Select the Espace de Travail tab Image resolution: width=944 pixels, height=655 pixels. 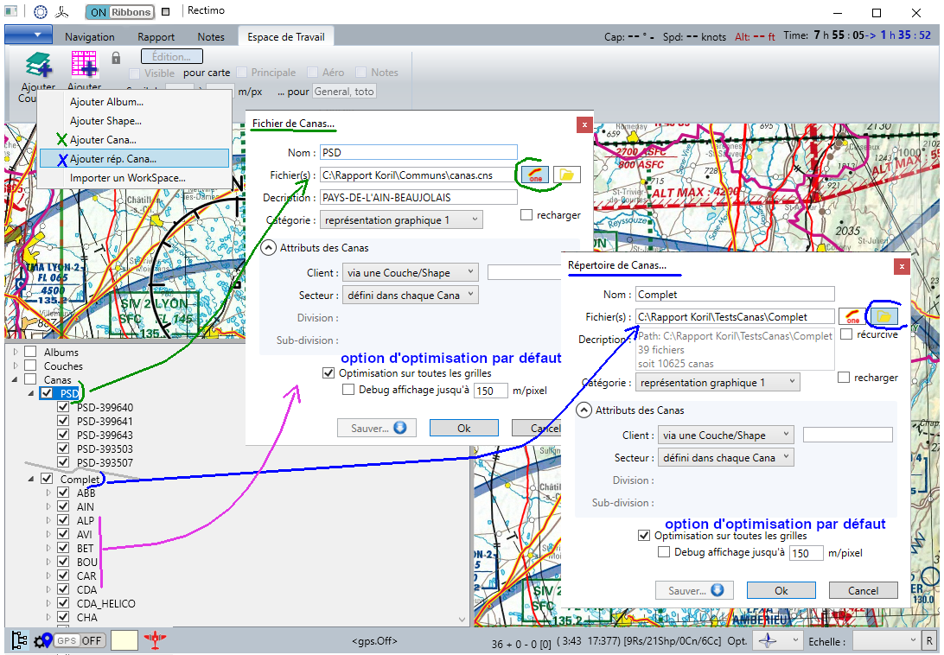(x=286, y=36)
